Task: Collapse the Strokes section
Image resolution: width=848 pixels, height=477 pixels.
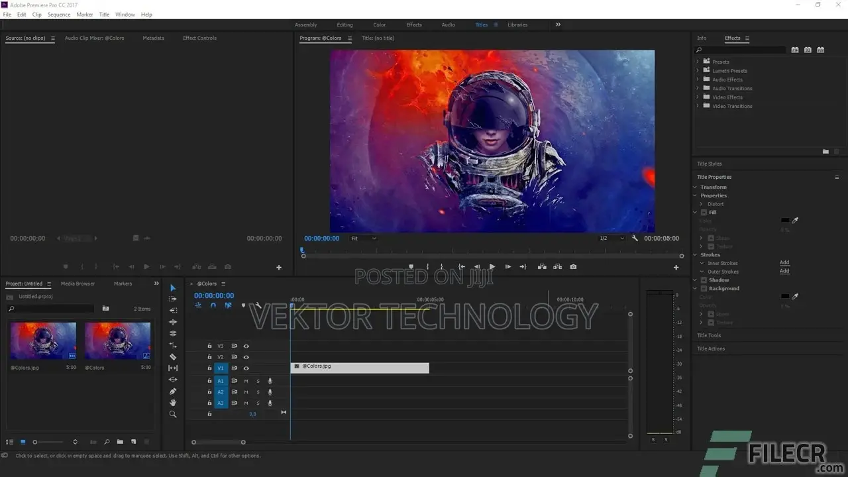Action: [695, 255]
